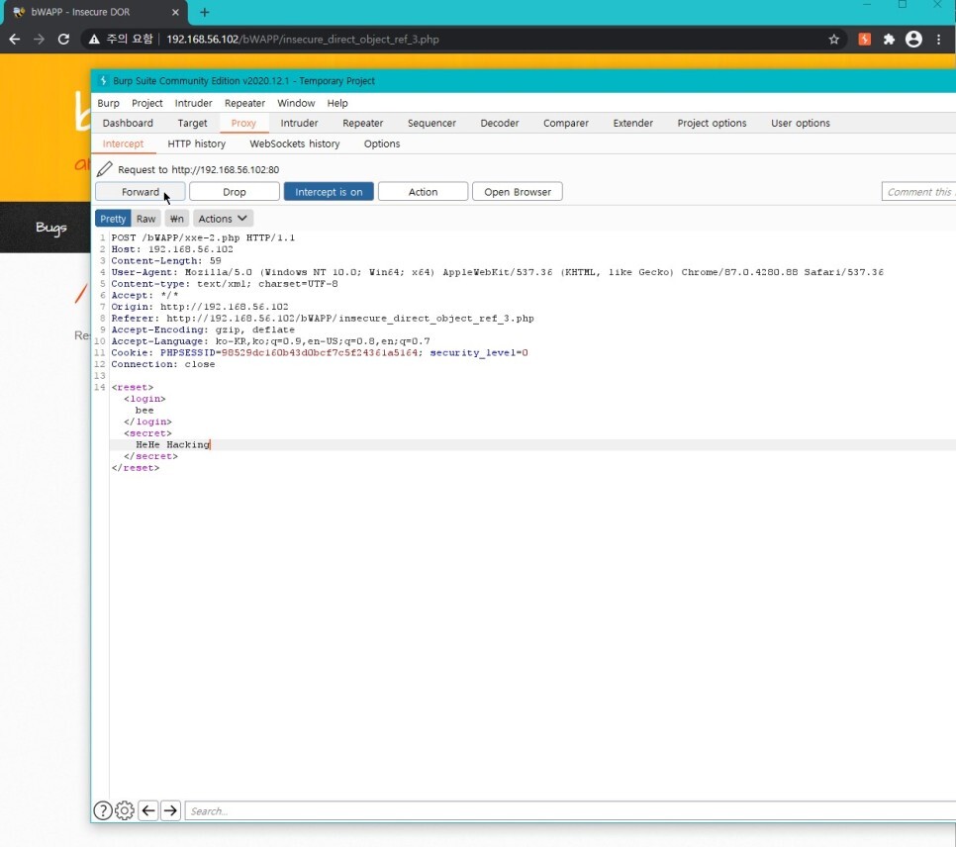Open the Project options tab

(x=712, y=123)
